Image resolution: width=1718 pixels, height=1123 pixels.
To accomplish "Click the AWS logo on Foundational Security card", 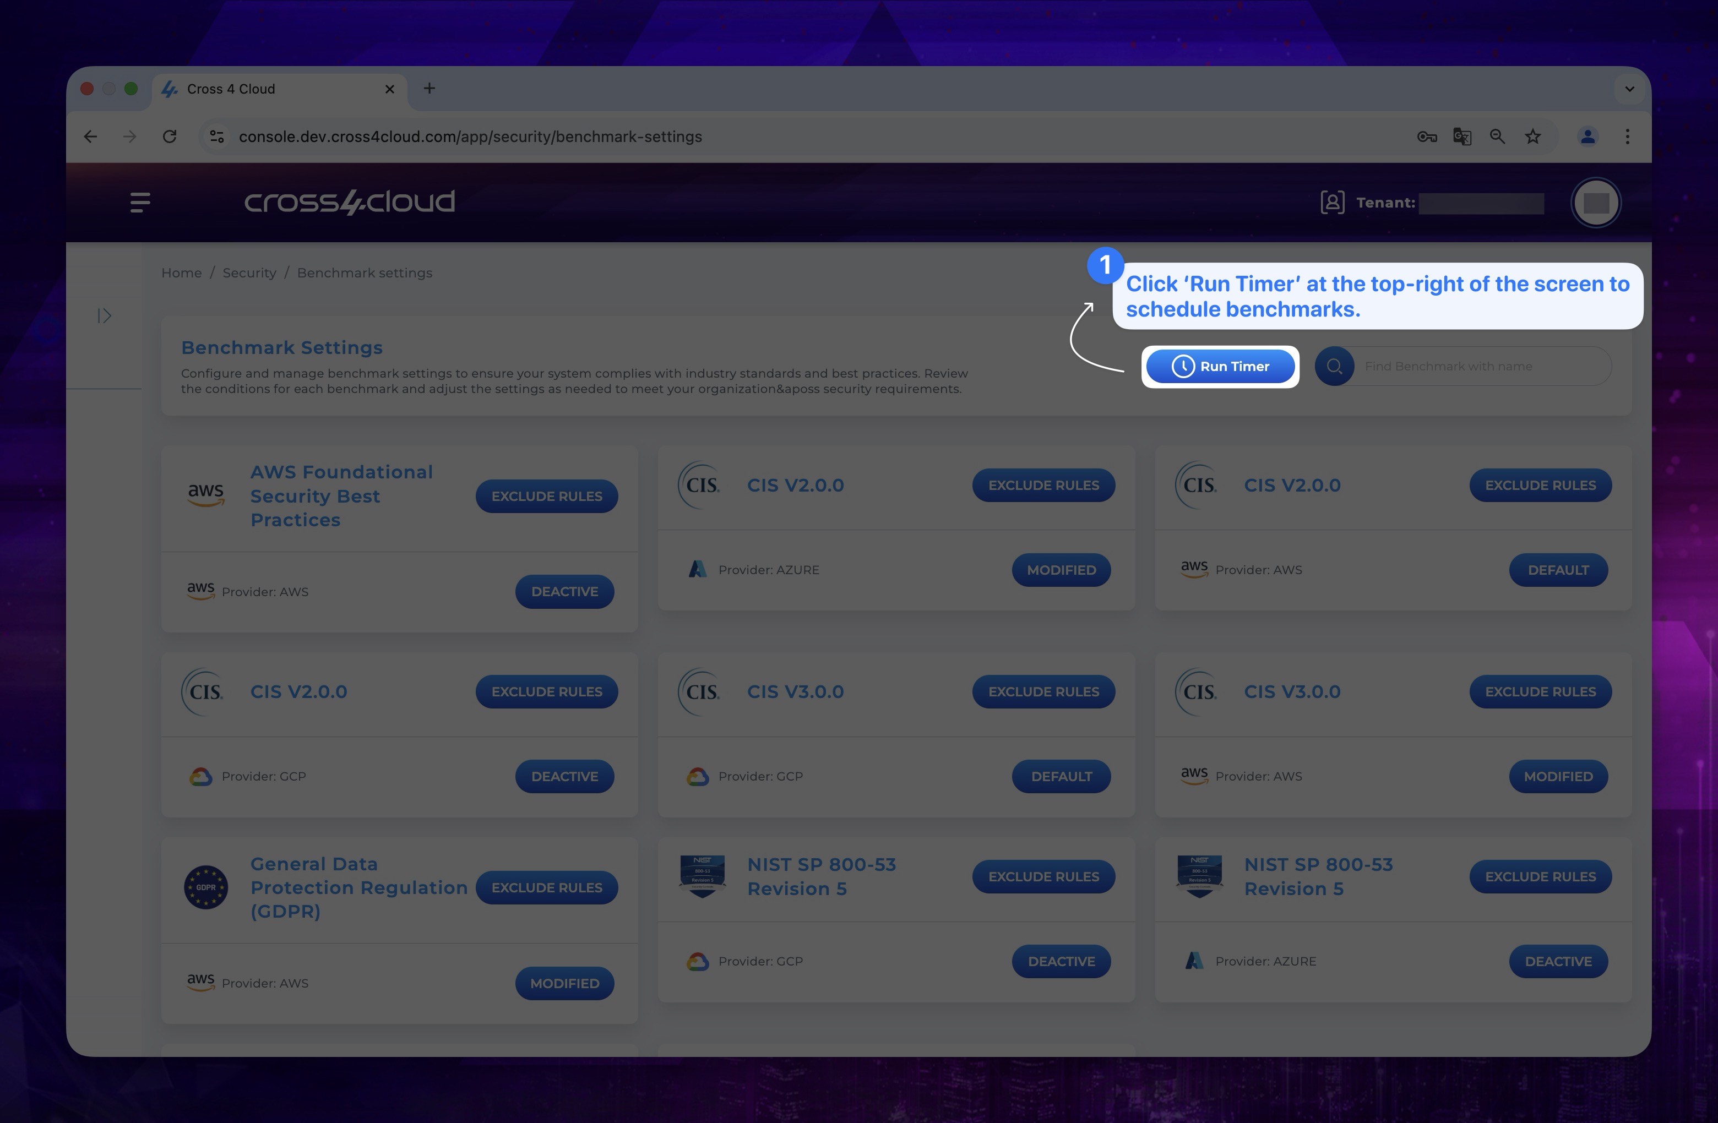I will point(204,495).
